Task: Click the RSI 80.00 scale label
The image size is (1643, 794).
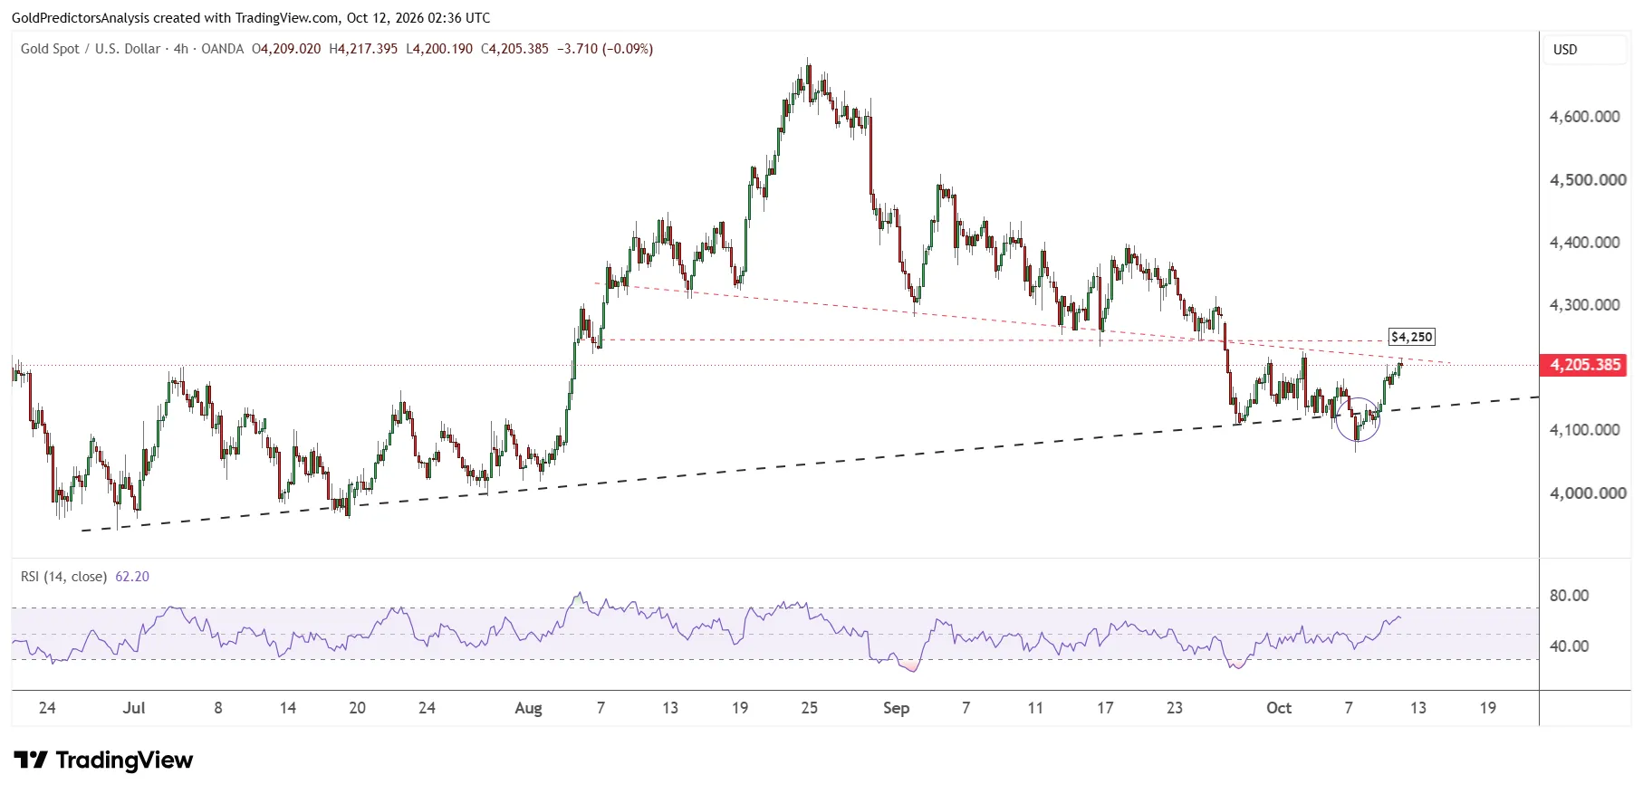Action: (1569, 596)
